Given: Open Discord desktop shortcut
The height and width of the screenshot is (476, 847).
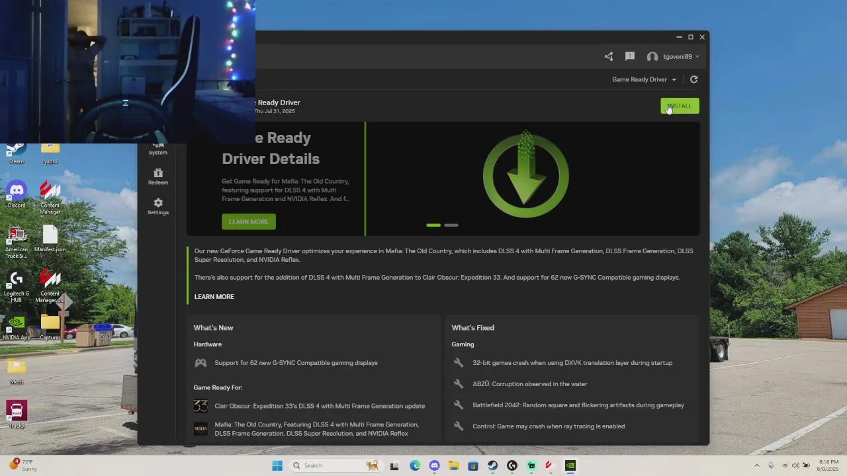Looking at the screenshot, I should point(17,195).
